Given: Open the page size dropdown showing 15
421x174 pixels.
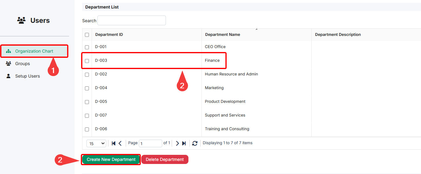Looking at the screenshot, I should 96,144.
